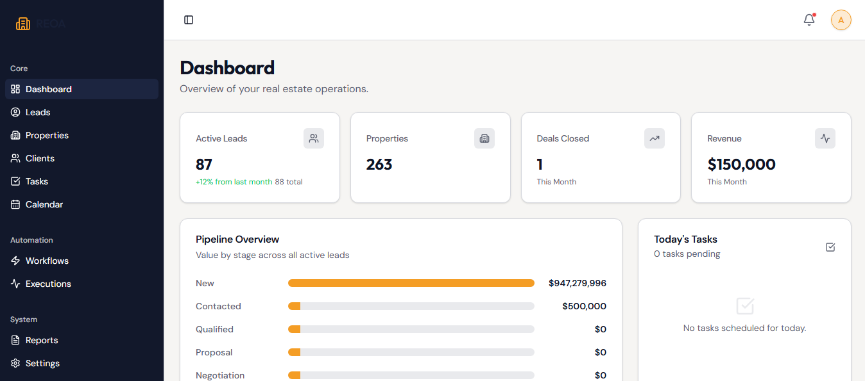The image size is (865, 381).
Task: Click the Properties building icon in sidebar
Action: click(15, 135)
